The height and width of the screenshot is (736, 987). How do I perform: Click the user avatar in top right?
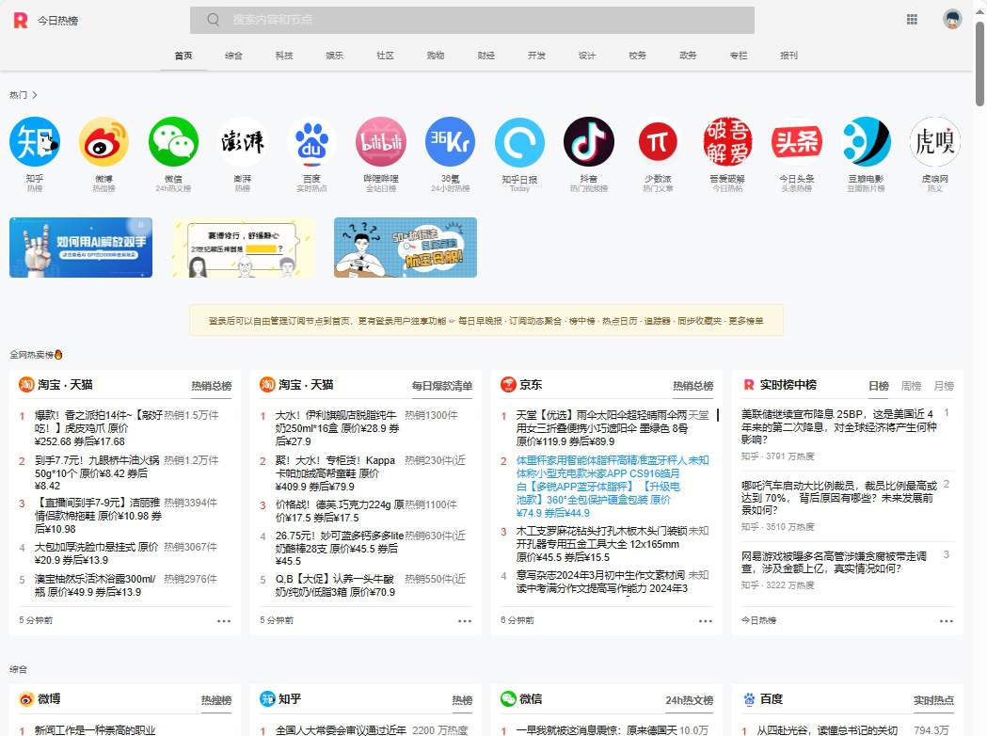coord(952,20)
